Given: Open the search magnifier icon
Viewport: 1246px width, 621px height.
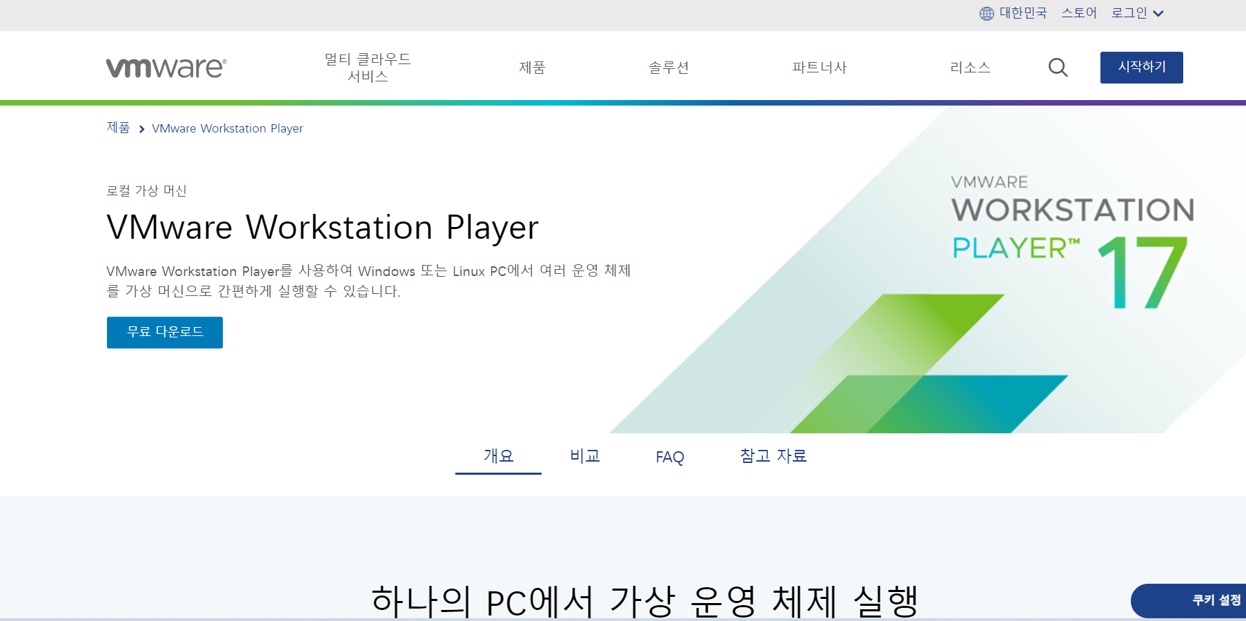Looking at the screenshot, I should pyautogui.click(x=1058, y=68).
